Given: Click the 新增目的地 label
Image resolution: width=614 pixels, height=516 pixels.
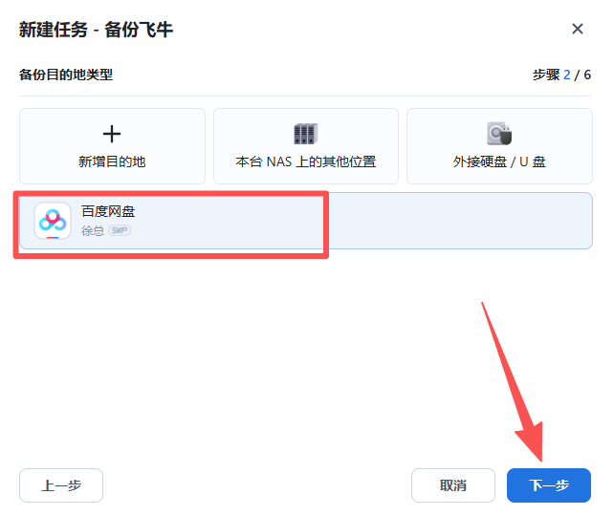Looking at the screenshot, I should coord(112,161).
